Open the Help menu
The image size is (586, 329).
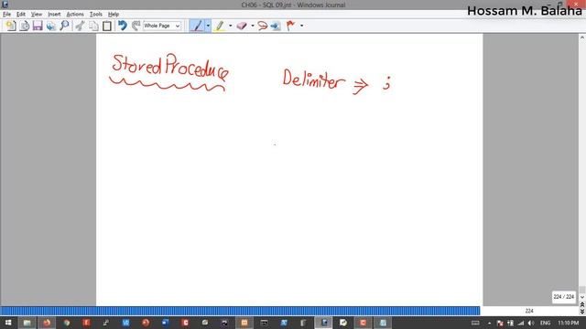pyautogui.click(x=114, y=15)
